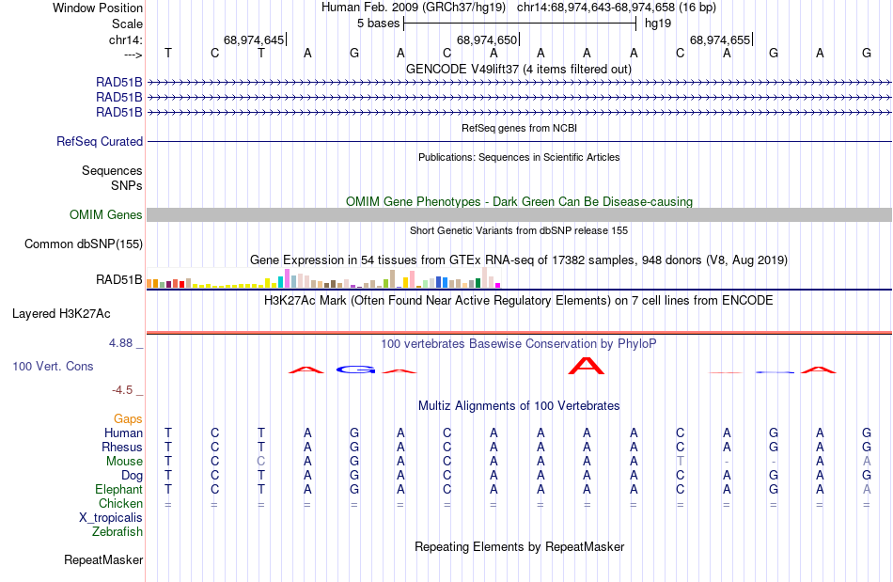Click the 5 bases scale bar
This screenshot has width=893, height=582.
[520, 24]
